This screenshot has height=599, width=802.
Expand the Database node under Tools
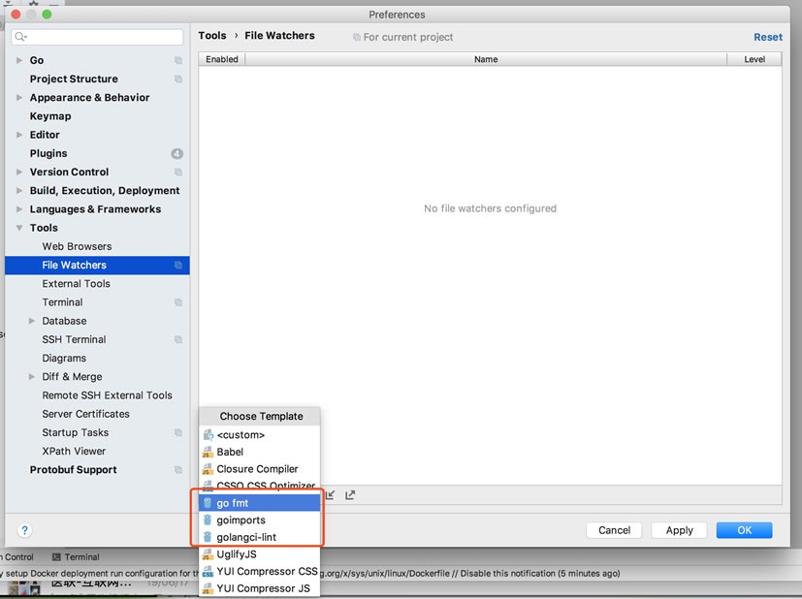point(33,322)
